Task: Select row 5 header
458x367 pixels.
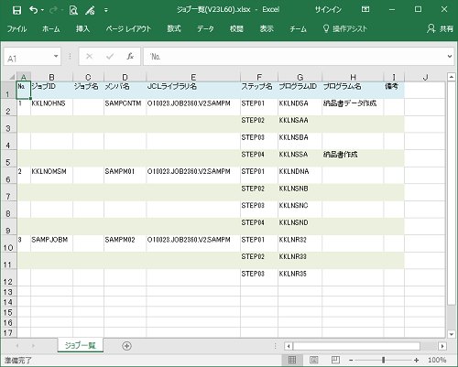Action: tap(8, 158)
